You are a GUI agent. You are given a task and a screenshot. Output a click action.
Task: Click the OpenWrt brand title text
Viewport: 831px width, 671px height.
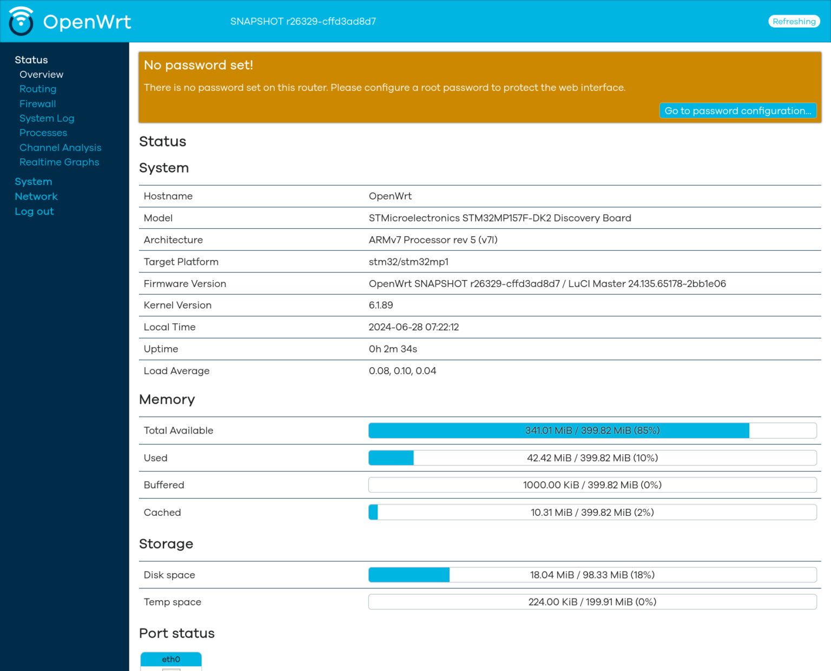pyautogui.click(x=87, y=22)
